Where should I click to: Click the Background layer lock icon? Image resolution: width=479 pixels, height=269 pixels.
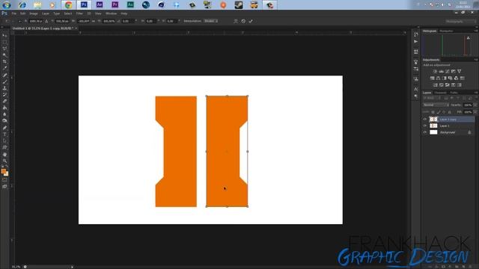click(x=469, y=132)
